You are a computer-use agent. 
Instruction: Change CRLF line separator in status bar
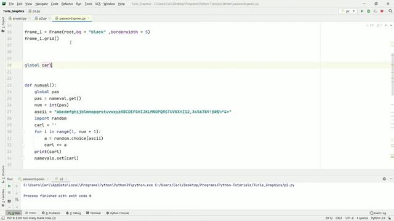(x=339, y=219)
